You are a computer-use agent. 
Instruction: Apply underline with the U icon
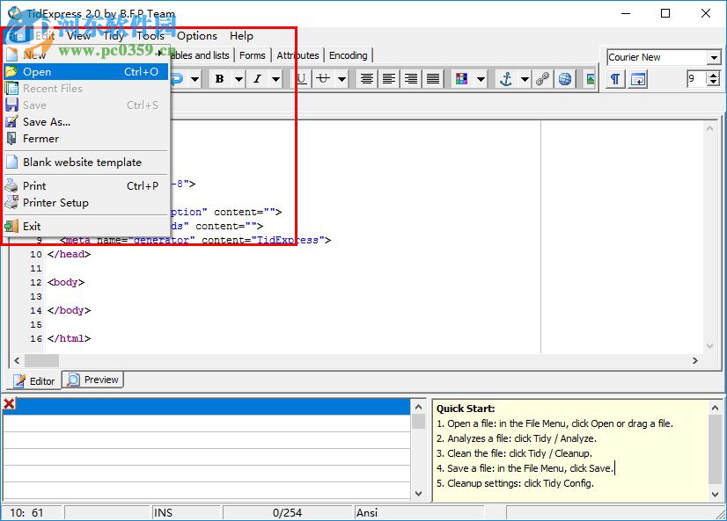(x=302, y=79)
